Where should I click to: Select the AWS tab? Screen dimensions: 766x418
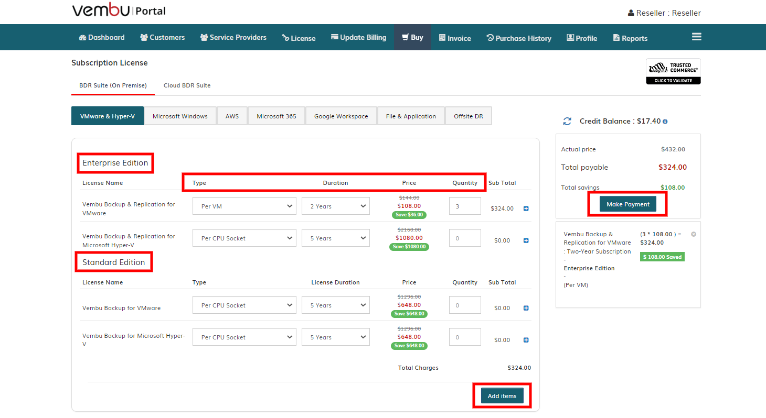[x=232, y=116]
